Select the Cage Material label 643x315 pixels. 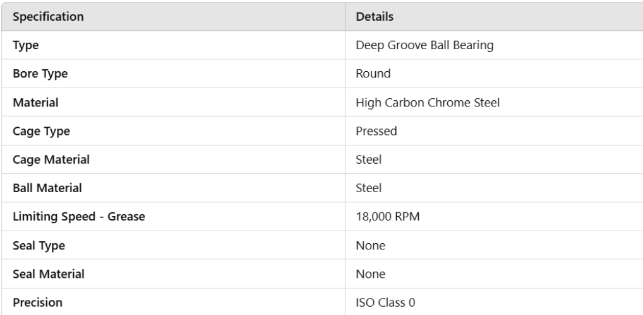pyautogui.click(x=52, y=160)
